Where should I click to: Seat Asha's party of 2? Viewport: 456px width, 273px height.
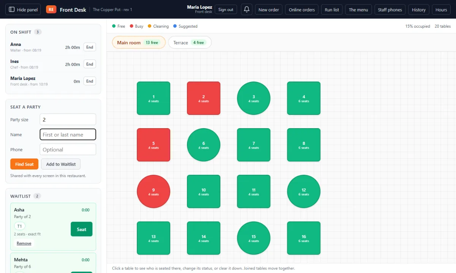click(81, 229)
